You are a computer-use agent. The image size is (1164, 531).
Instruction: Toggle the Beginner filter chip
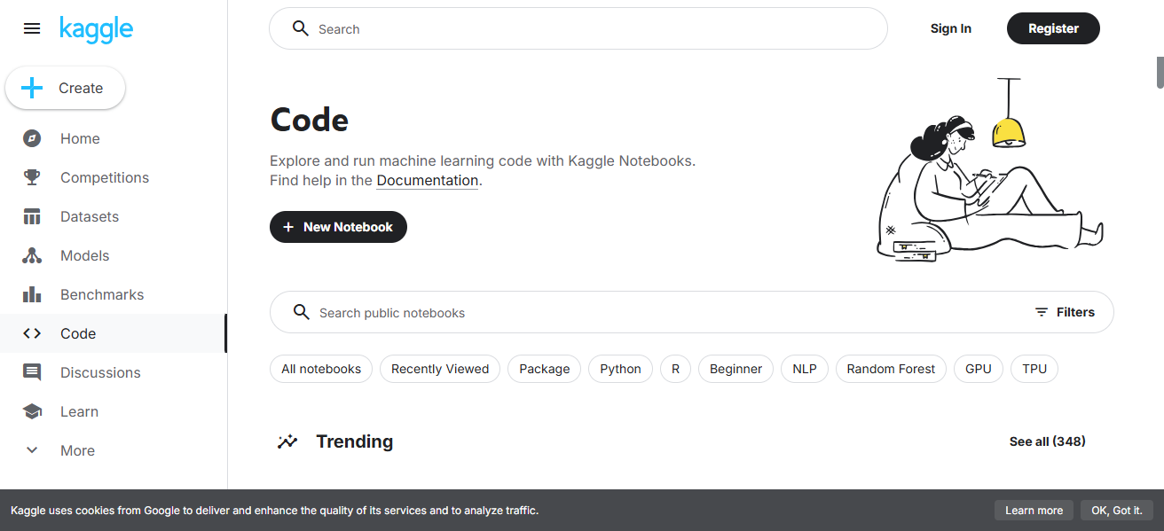pos(735,369)
